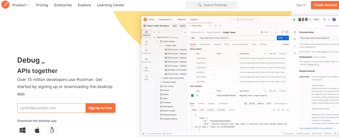Click the wrap lines icon in response toolbar
The width and height of the screenshot is (339, 137).
pyautogui.click(x=278, y=110)
